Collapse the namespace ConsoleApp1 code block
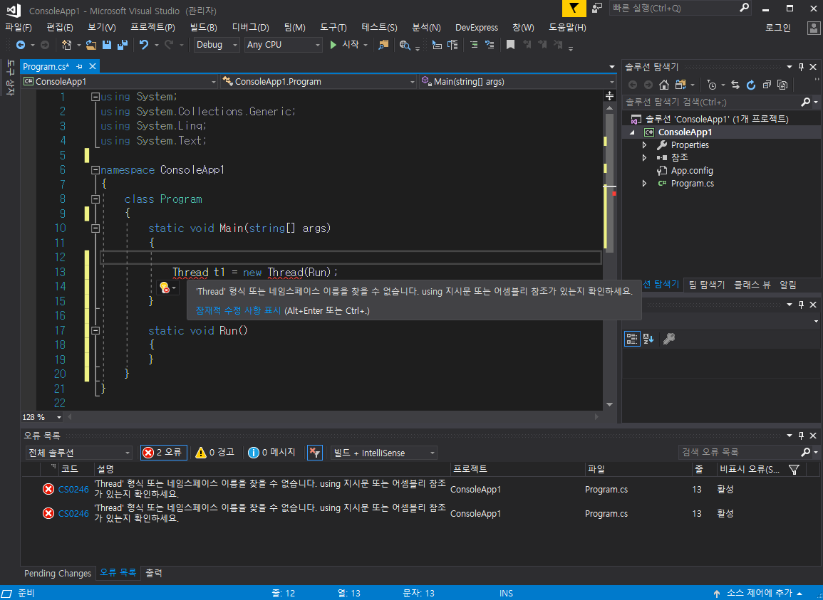The height and width of the screenshot is (600, 823). (95, 170)
